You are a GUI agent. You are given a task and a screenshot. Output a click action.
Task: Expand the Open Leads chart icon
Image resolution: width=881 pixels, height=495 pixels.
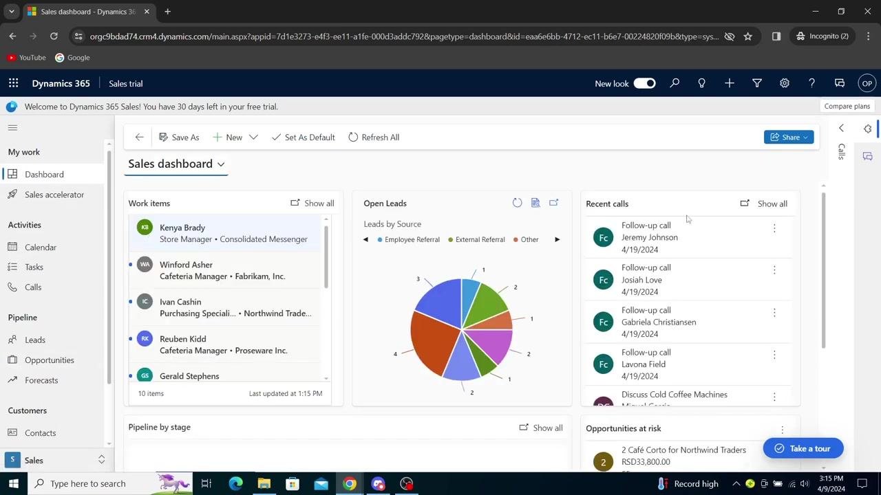tap(554, 203)
